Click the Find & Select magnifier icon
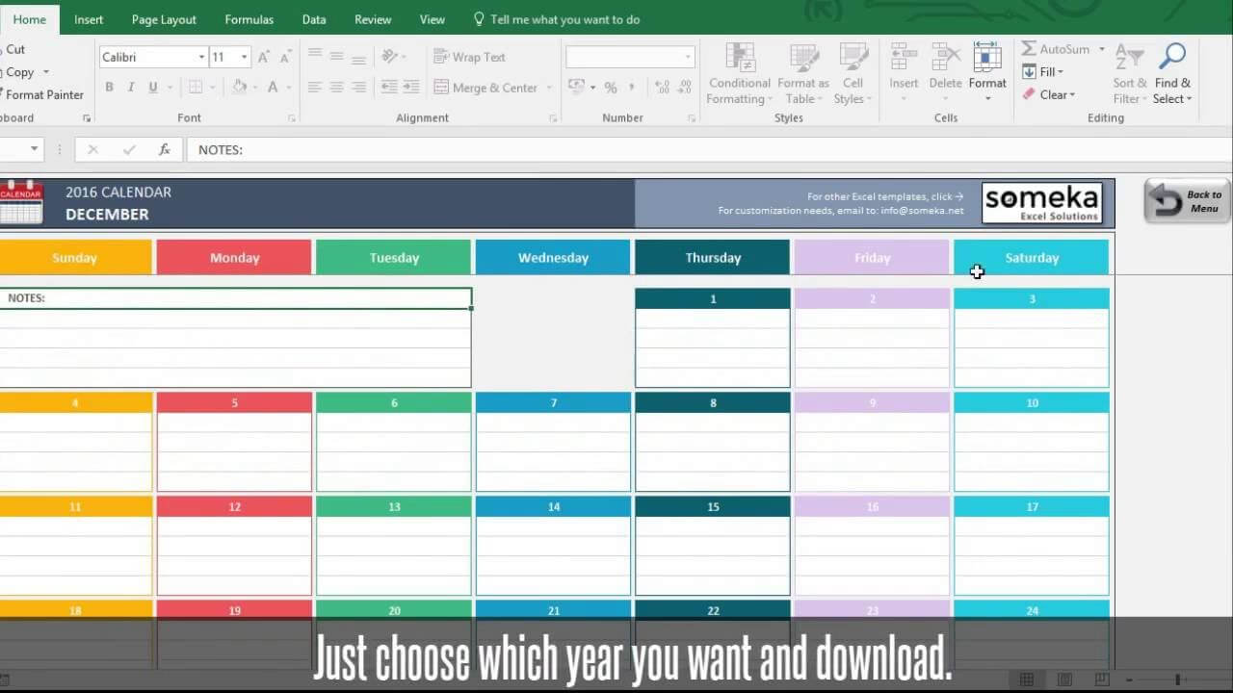Viewport: 1233px width, 693px height. pyautogui.click(x=1171, y=58)
